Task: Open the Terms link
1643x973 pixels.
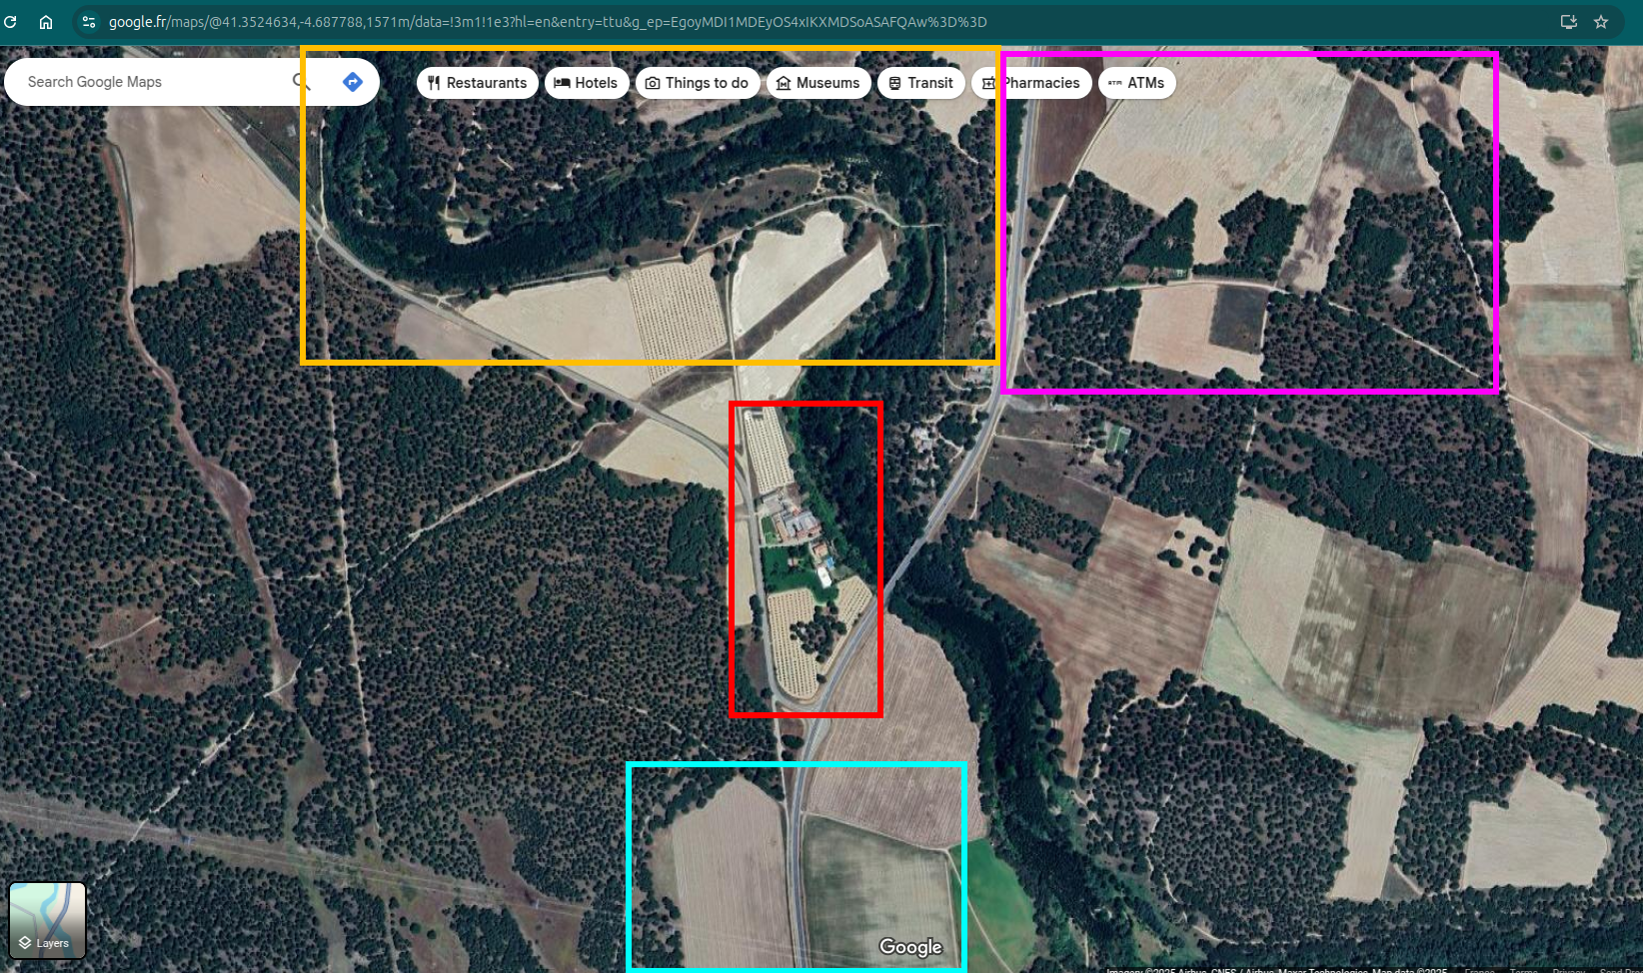Action: tap(1523, 970)
